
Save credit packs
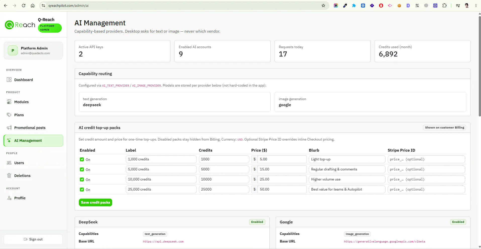(x=95, y=202)
